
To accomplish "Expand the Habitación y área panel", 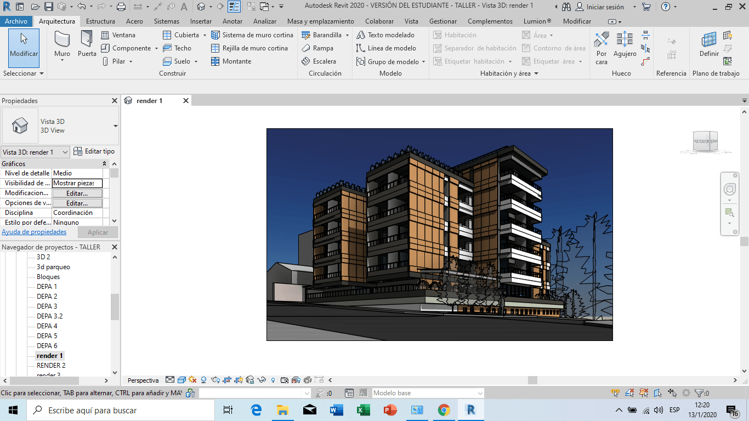I will point(509,73).
